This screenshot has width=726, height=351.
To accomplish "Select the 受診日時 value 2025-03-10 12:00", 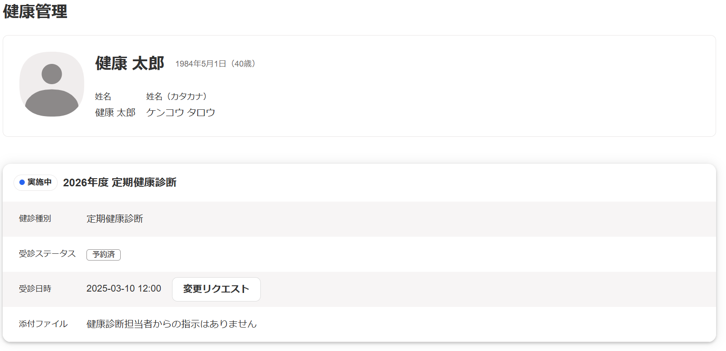I will [x=124, y=288].
